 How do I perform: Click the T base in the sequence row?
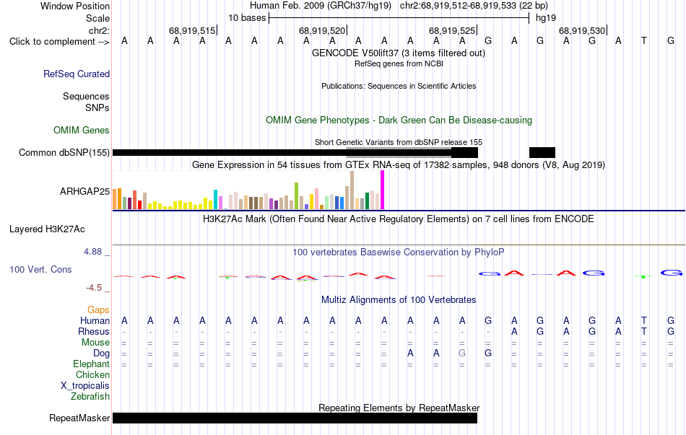(644, 41)
